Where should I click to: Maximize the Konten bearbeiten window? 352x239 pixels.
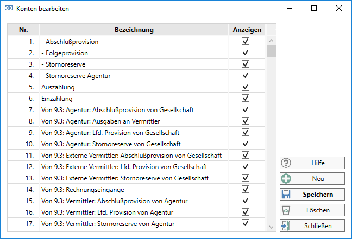(314, 9)
